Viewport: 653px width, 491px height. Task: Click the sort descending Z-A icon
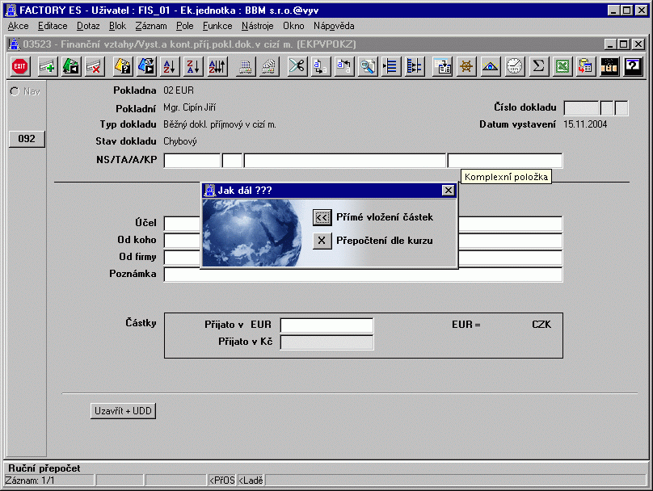coord(194,66)
